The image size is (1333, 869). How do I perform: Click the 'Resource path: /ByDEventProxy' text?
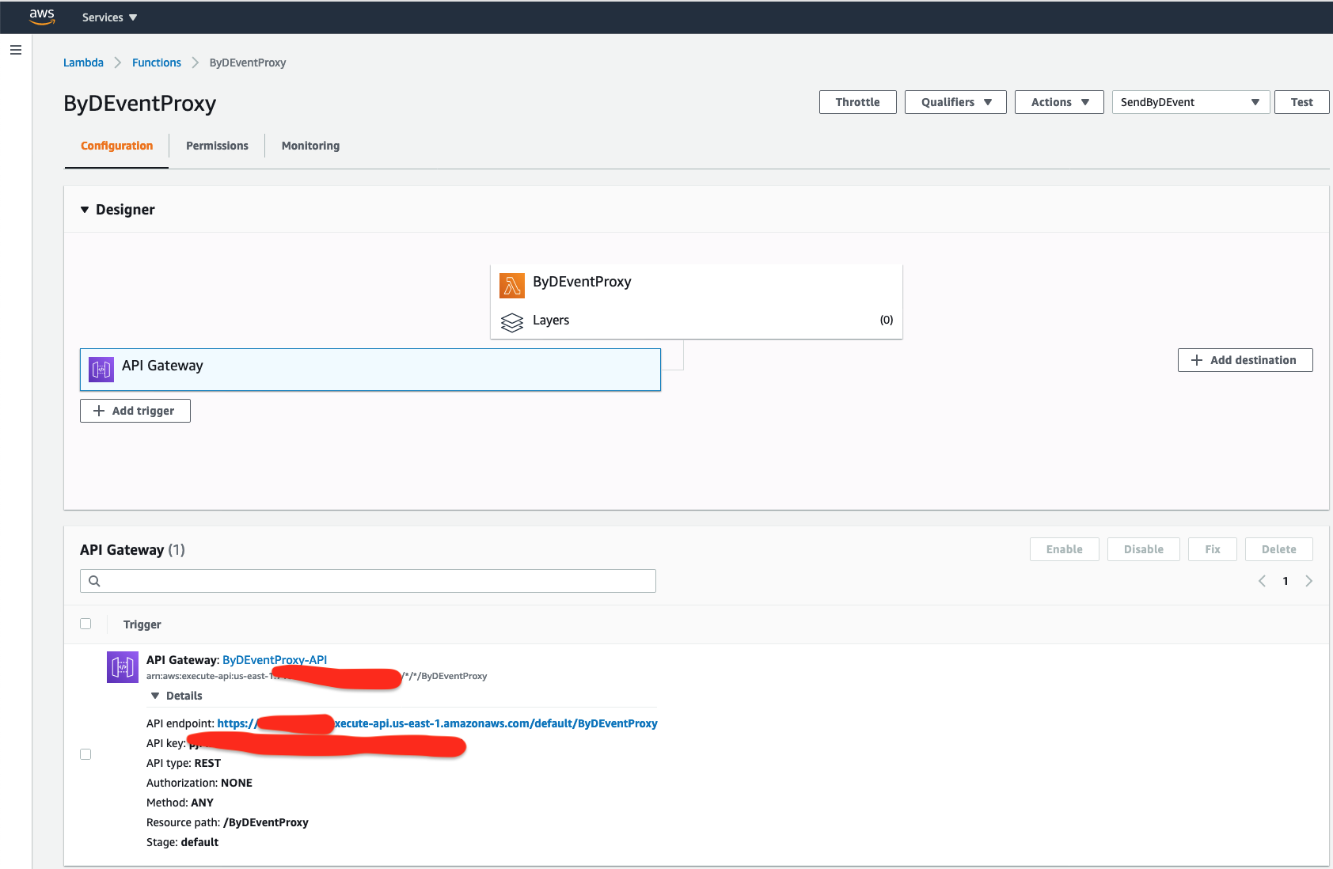pos(227,822)
